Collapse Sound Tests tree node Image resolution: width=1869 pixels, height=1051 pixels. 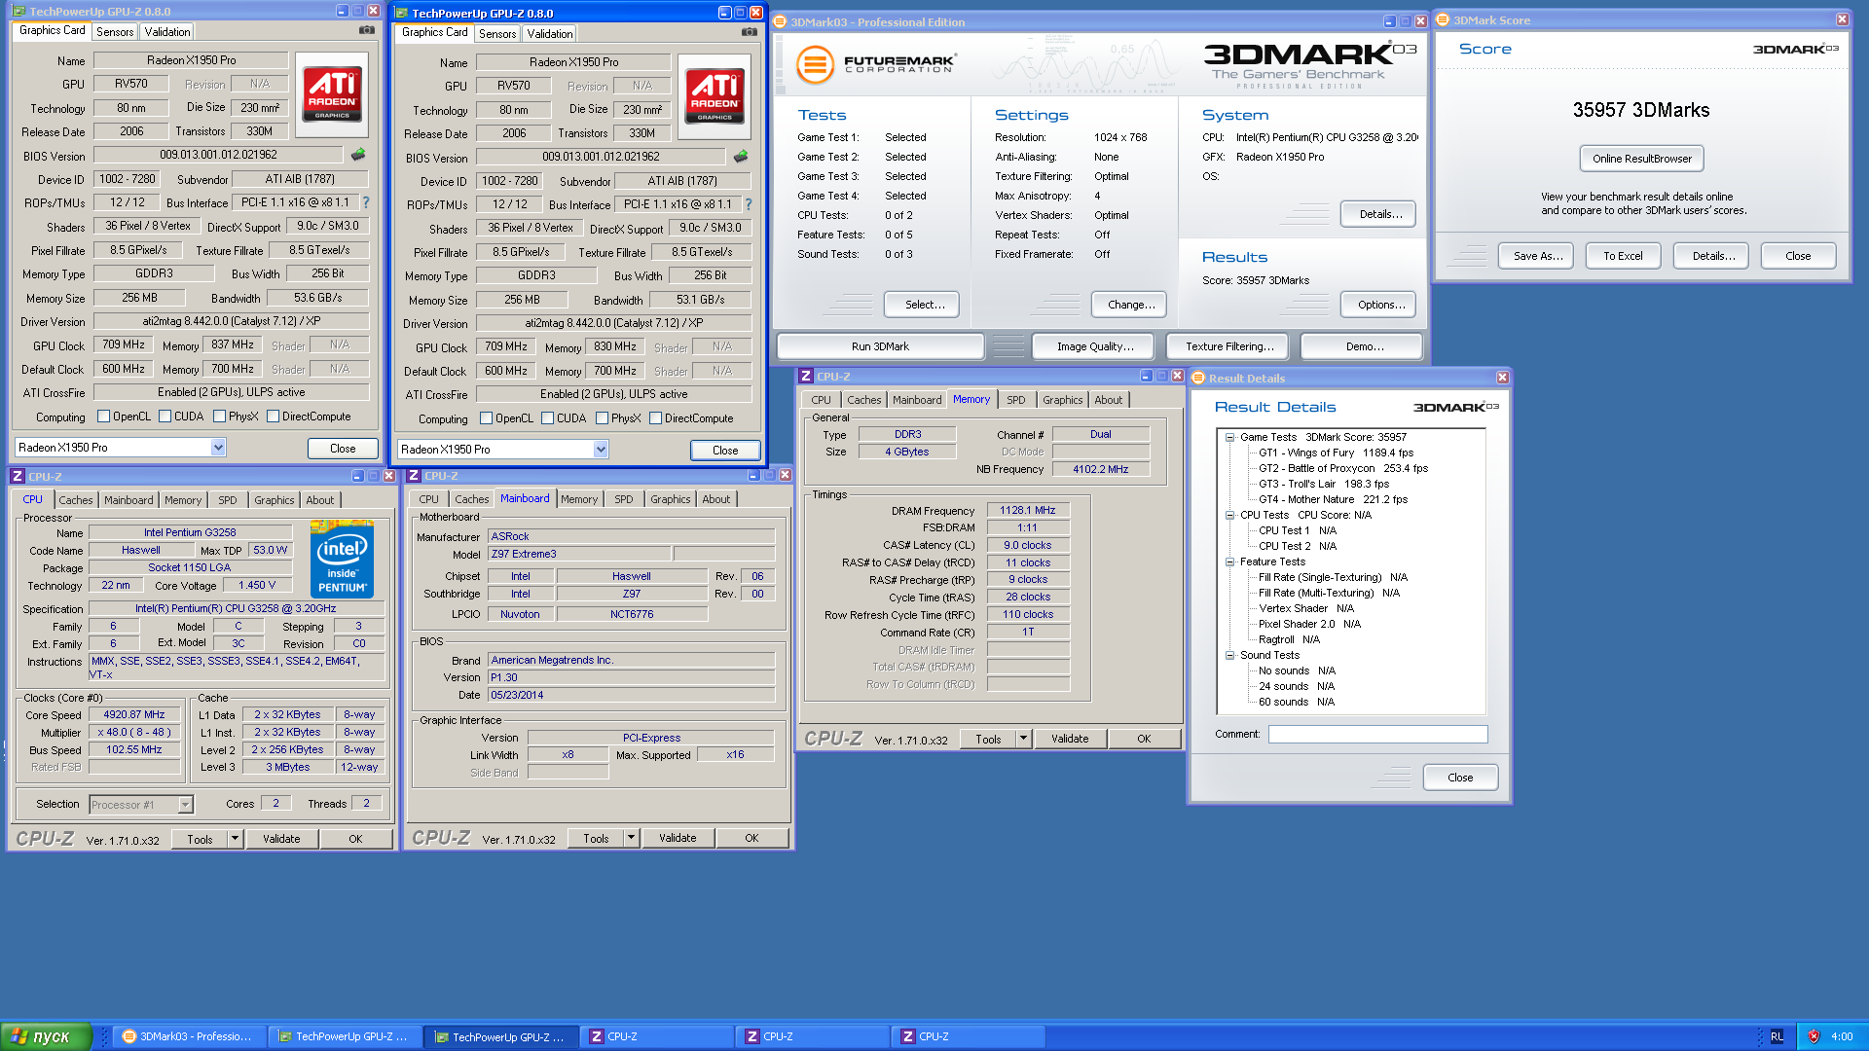point(1230,655)
